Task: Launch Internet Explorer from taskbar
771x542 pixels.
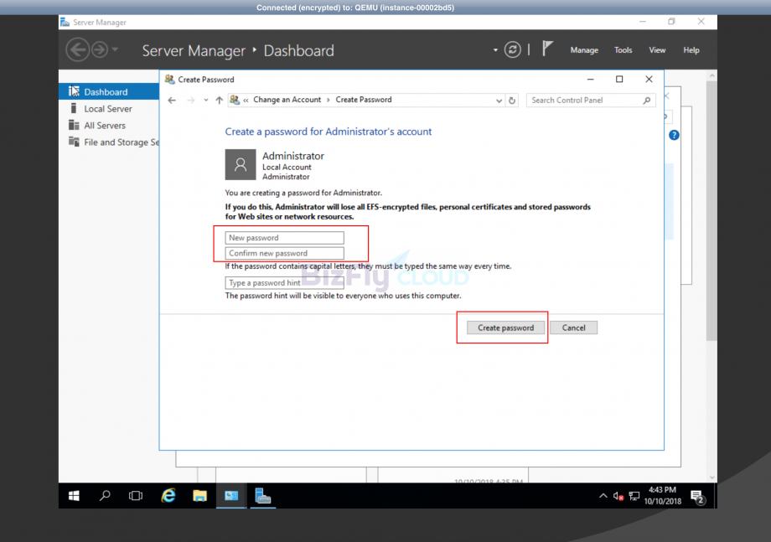Action: pyautogui.click(x=168, y=496)
